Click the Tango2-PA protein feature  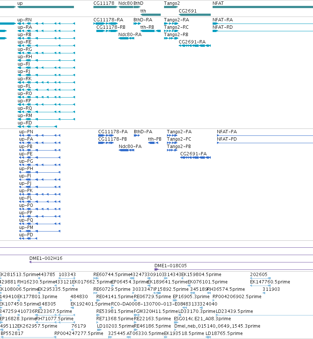pyautogui.click(x=172, y=135)
